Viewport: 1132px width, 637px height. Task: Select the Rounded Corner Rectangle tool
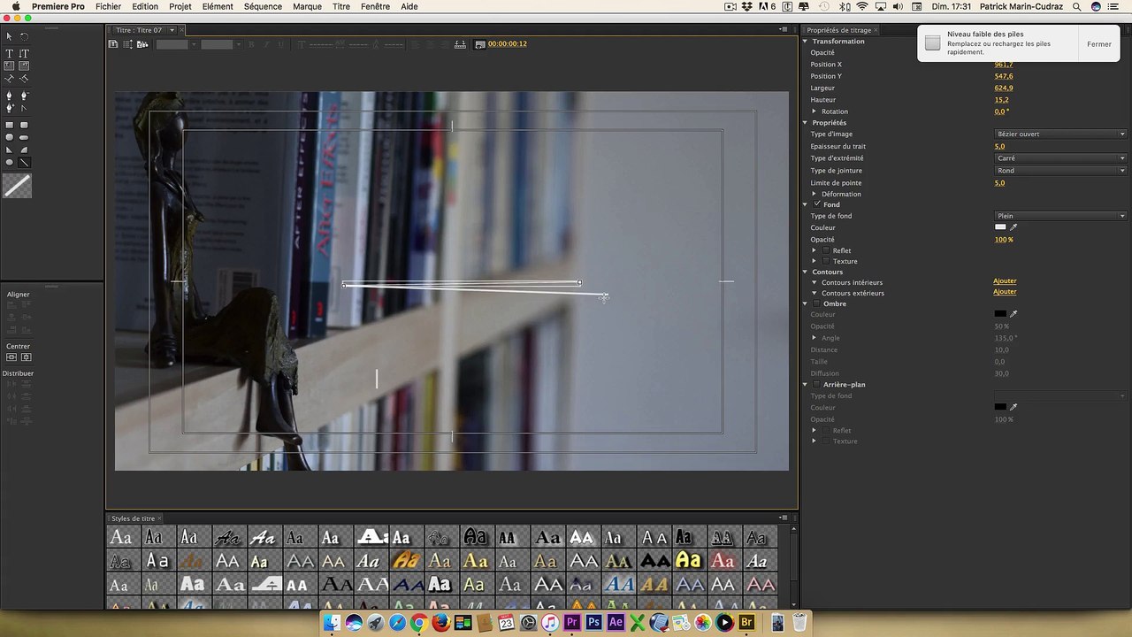click(x=24, y=126)
